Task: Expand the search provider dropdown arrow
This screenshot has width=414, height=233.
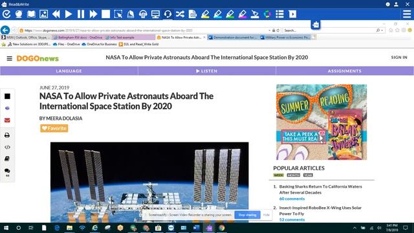Action: (382, 30)
